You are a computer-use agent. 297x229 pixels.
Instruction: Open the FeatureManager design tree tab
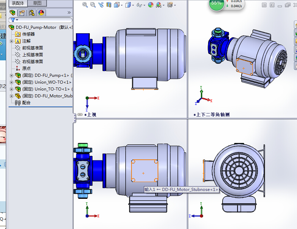(13, 13)
